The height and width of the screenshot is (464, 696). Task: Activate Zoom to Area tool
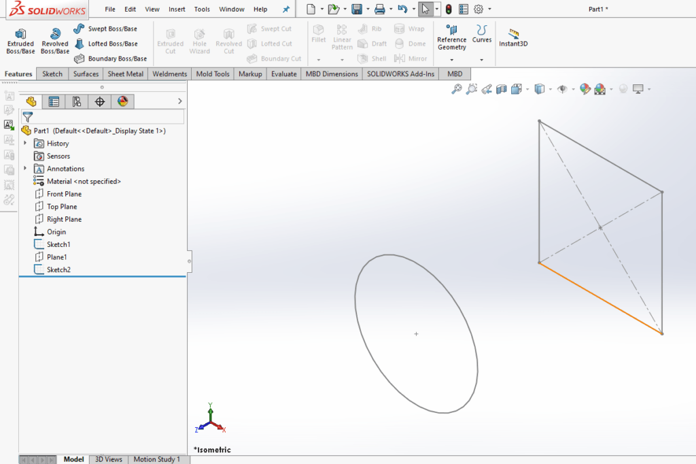(x=472, y=89)
